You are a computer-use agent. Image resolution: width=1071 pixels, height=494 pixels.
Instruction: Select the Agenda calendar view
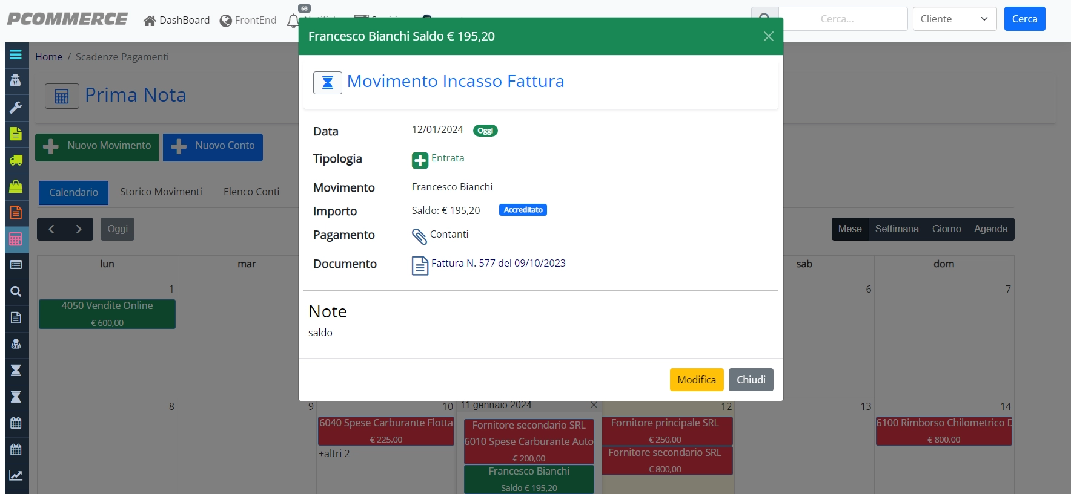990,229
